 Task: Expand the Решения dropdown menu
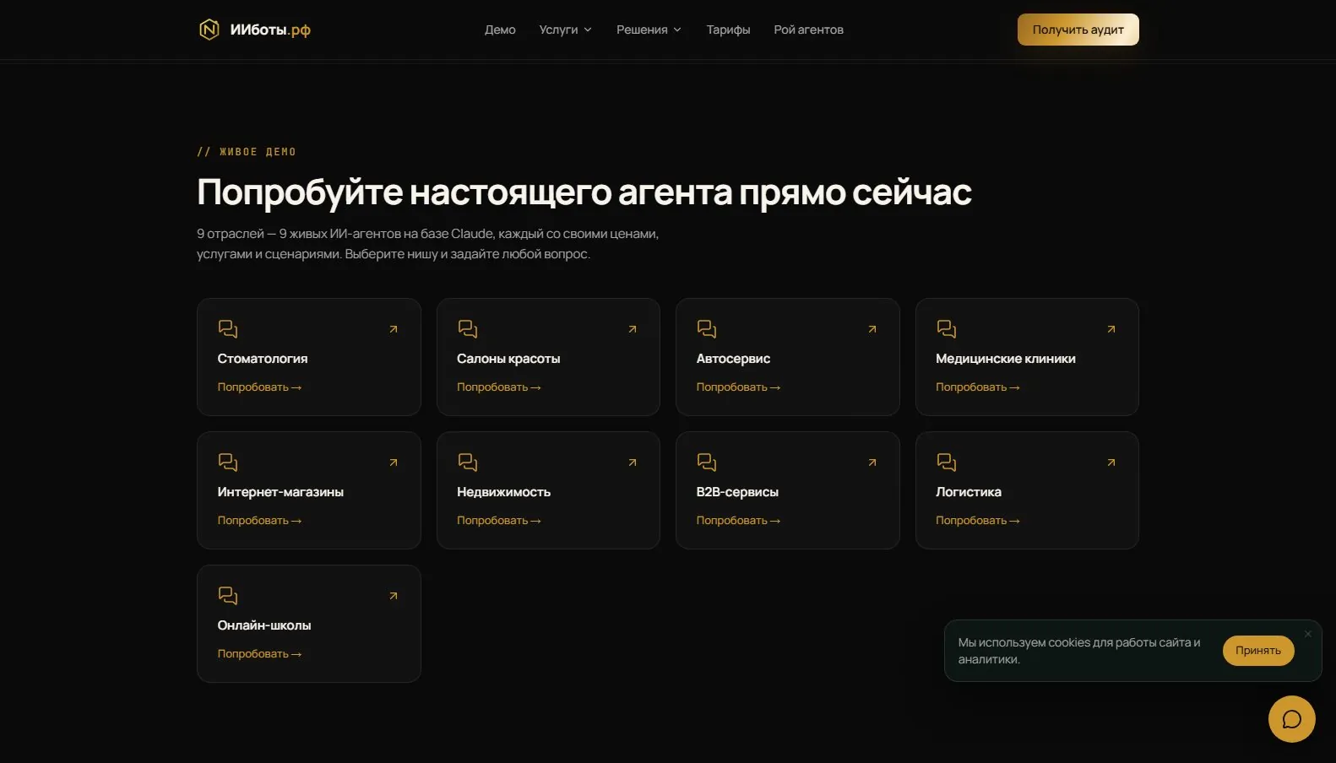click(649, 30)
